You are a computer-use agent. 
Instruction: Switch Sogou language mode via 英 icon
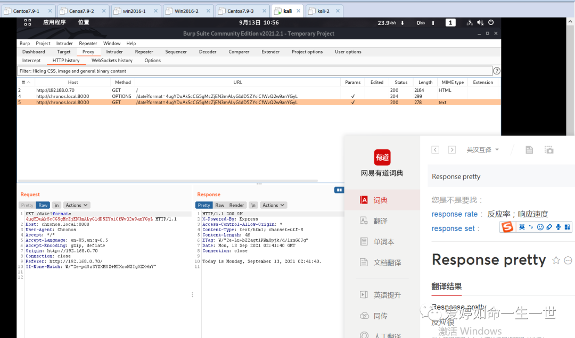pyautogui.click(x=522, y=227)
